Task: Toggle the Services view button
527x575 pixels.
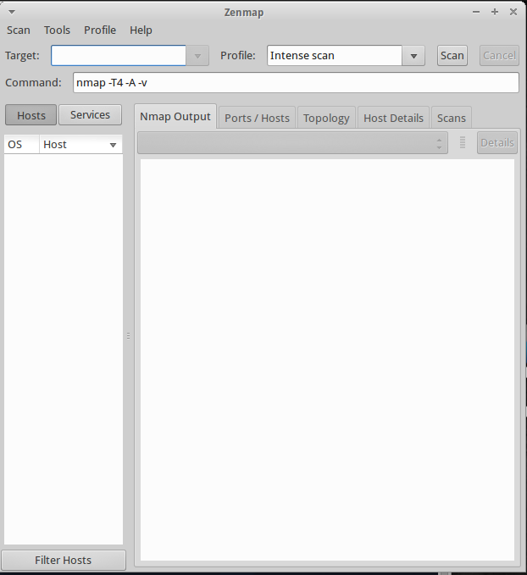Action: [x=91, y=115]
